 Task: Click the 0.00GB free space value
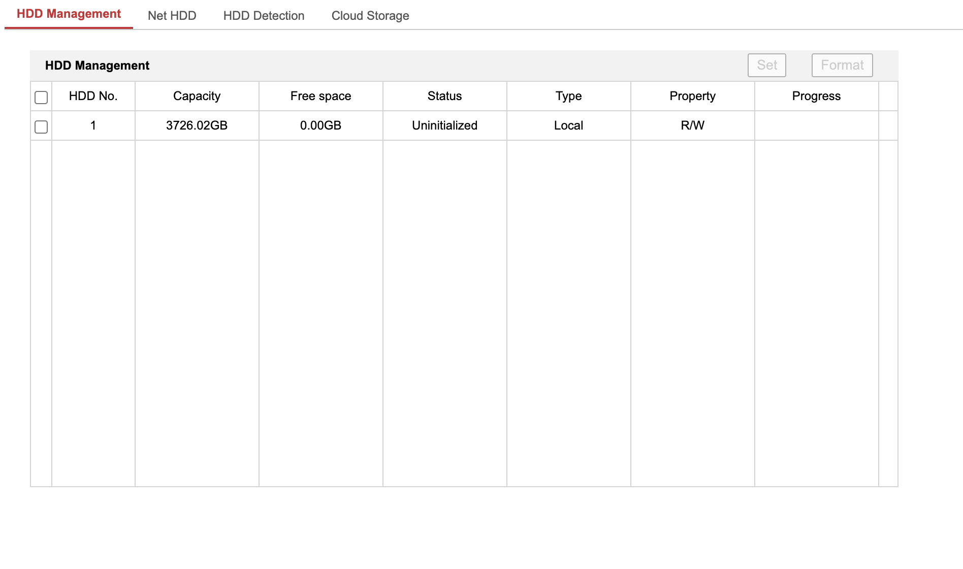click(x=320, y=125)
